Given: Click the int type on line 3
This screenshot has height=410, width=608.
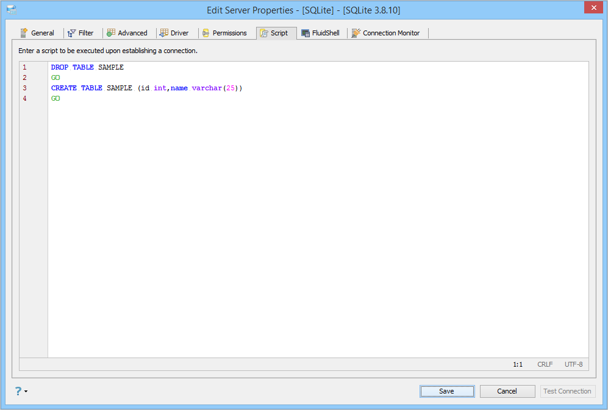Looking at the screenshot, I should pos(160,88).
